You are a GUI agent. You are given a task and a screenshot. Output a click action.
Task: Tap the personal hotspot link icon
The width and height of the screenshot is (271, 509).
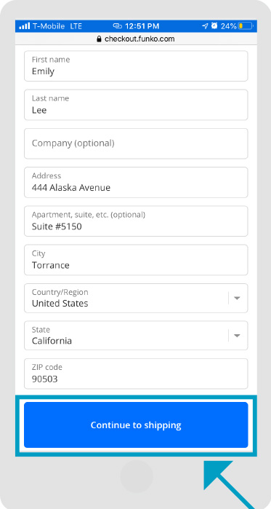click(117, 26)
